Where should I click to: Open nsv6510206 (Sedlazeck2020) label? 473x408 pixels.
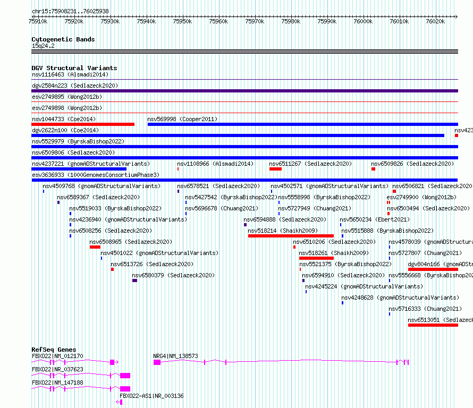click(334, 242)
